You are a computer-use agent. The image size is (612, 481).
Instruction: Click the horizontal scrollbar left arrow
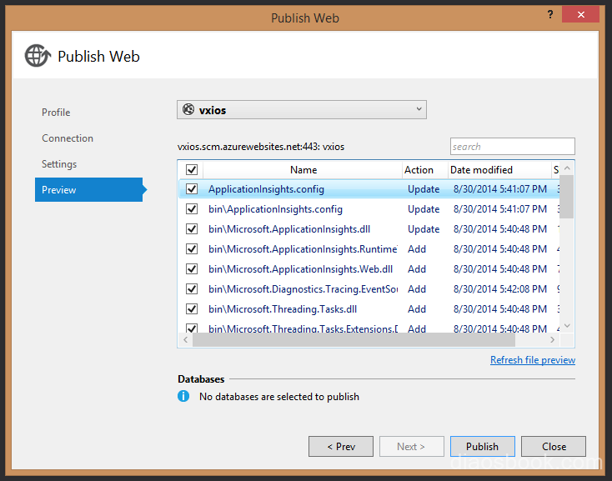[x=186, y=340]
